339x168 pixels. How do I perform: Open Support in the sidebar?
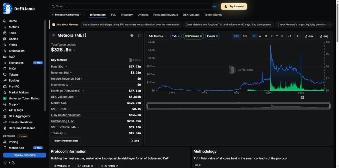click(x=14, y=104)
